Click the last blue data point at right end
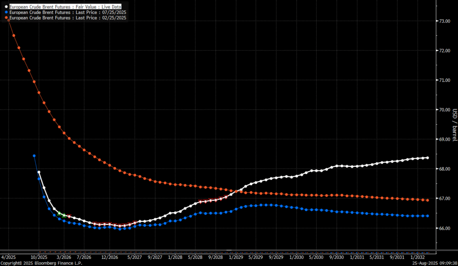The image size is (458, 266). (428, 216)
